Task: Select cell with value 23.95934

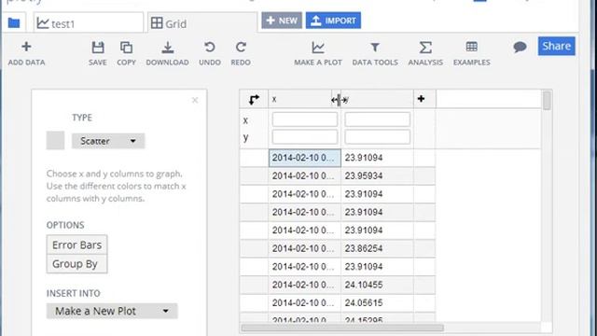Action: coord(377,176)
